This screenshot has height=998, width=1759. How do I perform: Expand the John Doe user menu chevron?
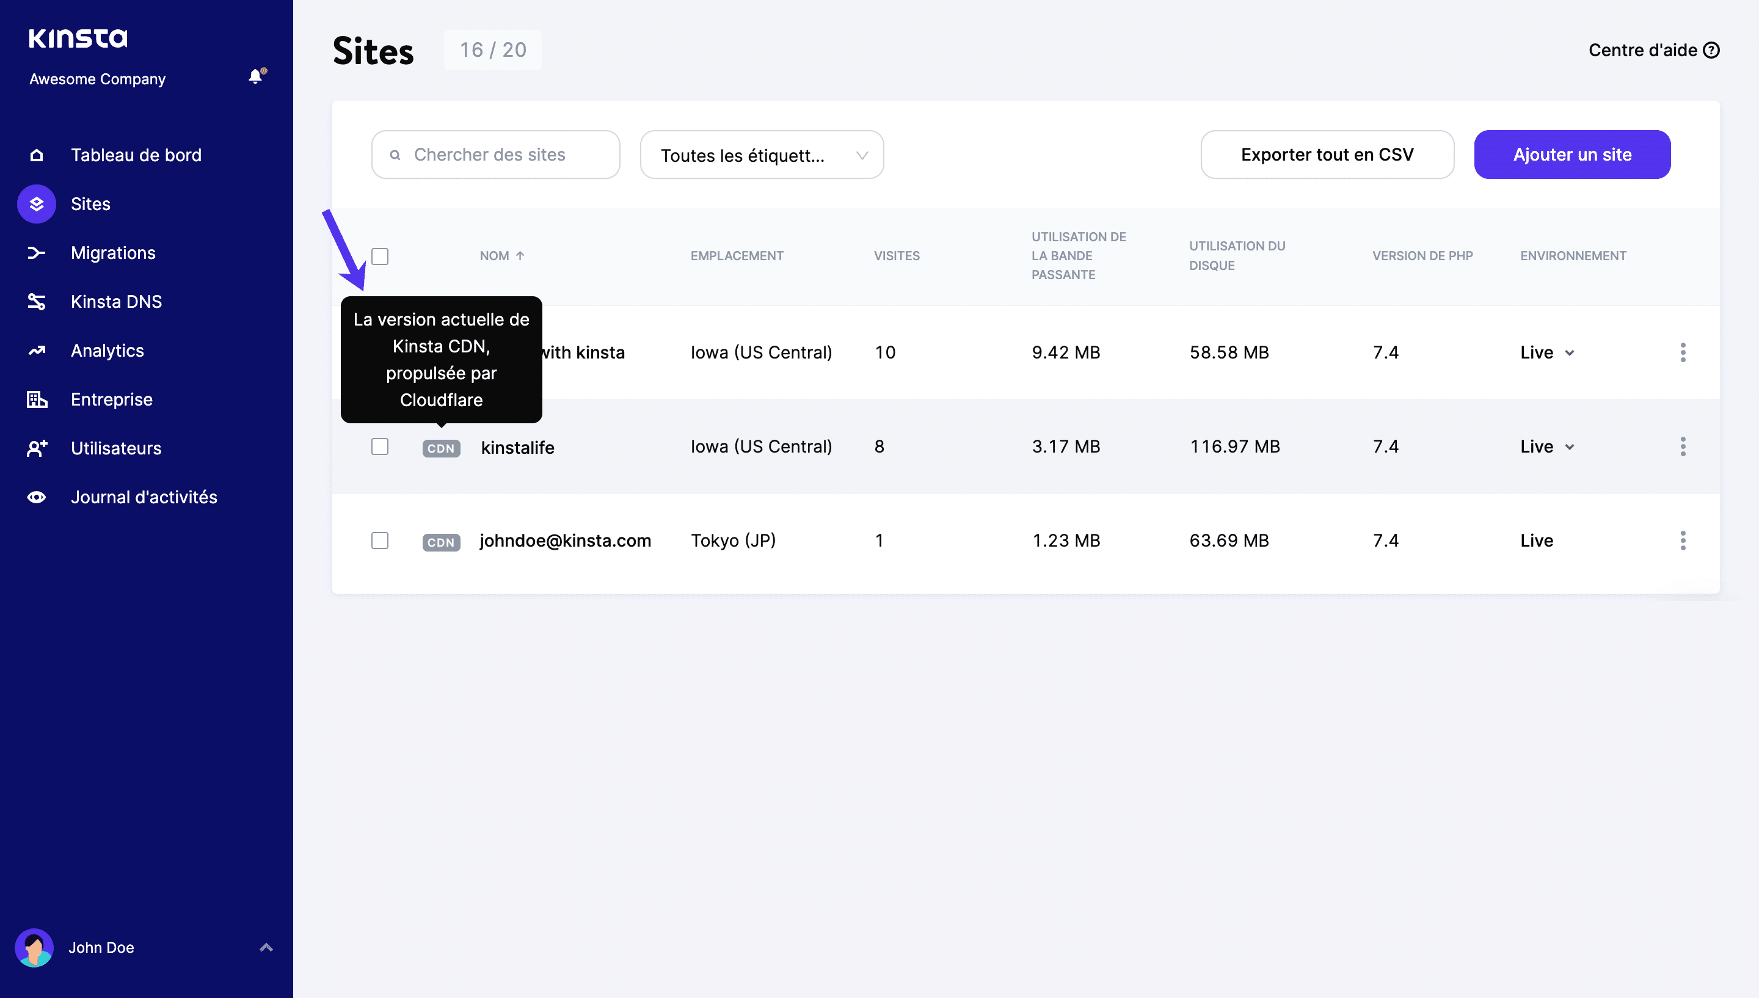[x=266, y=947]
